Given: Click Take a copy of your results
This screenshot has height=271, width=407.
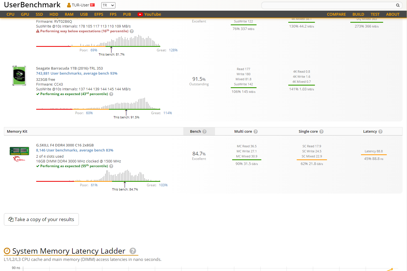Looking at the screenshot, I should (x=41, y=219).
